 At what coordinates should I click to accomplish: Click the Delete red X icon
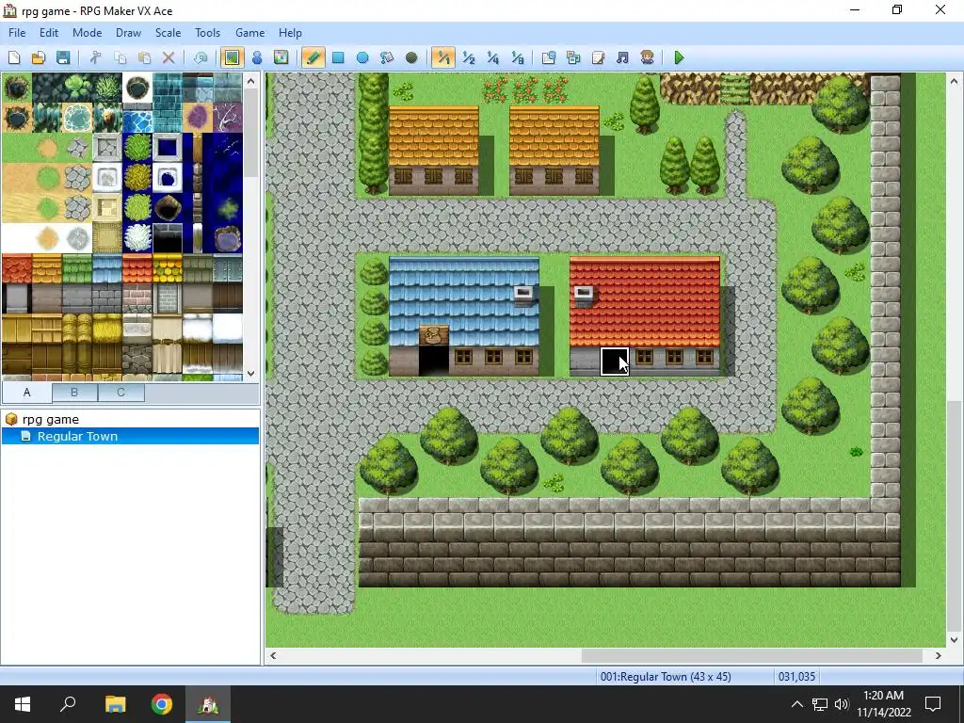(x=169, y=57)
